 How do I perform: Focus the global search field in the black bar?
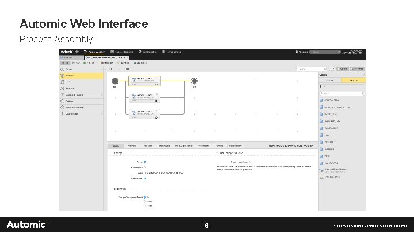tap(325, 52)
